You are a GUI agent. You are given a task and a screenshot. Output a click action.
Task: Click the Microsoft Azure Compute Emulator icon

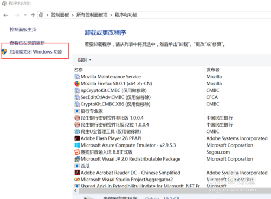pyautogui.click(x=77, y=145)
